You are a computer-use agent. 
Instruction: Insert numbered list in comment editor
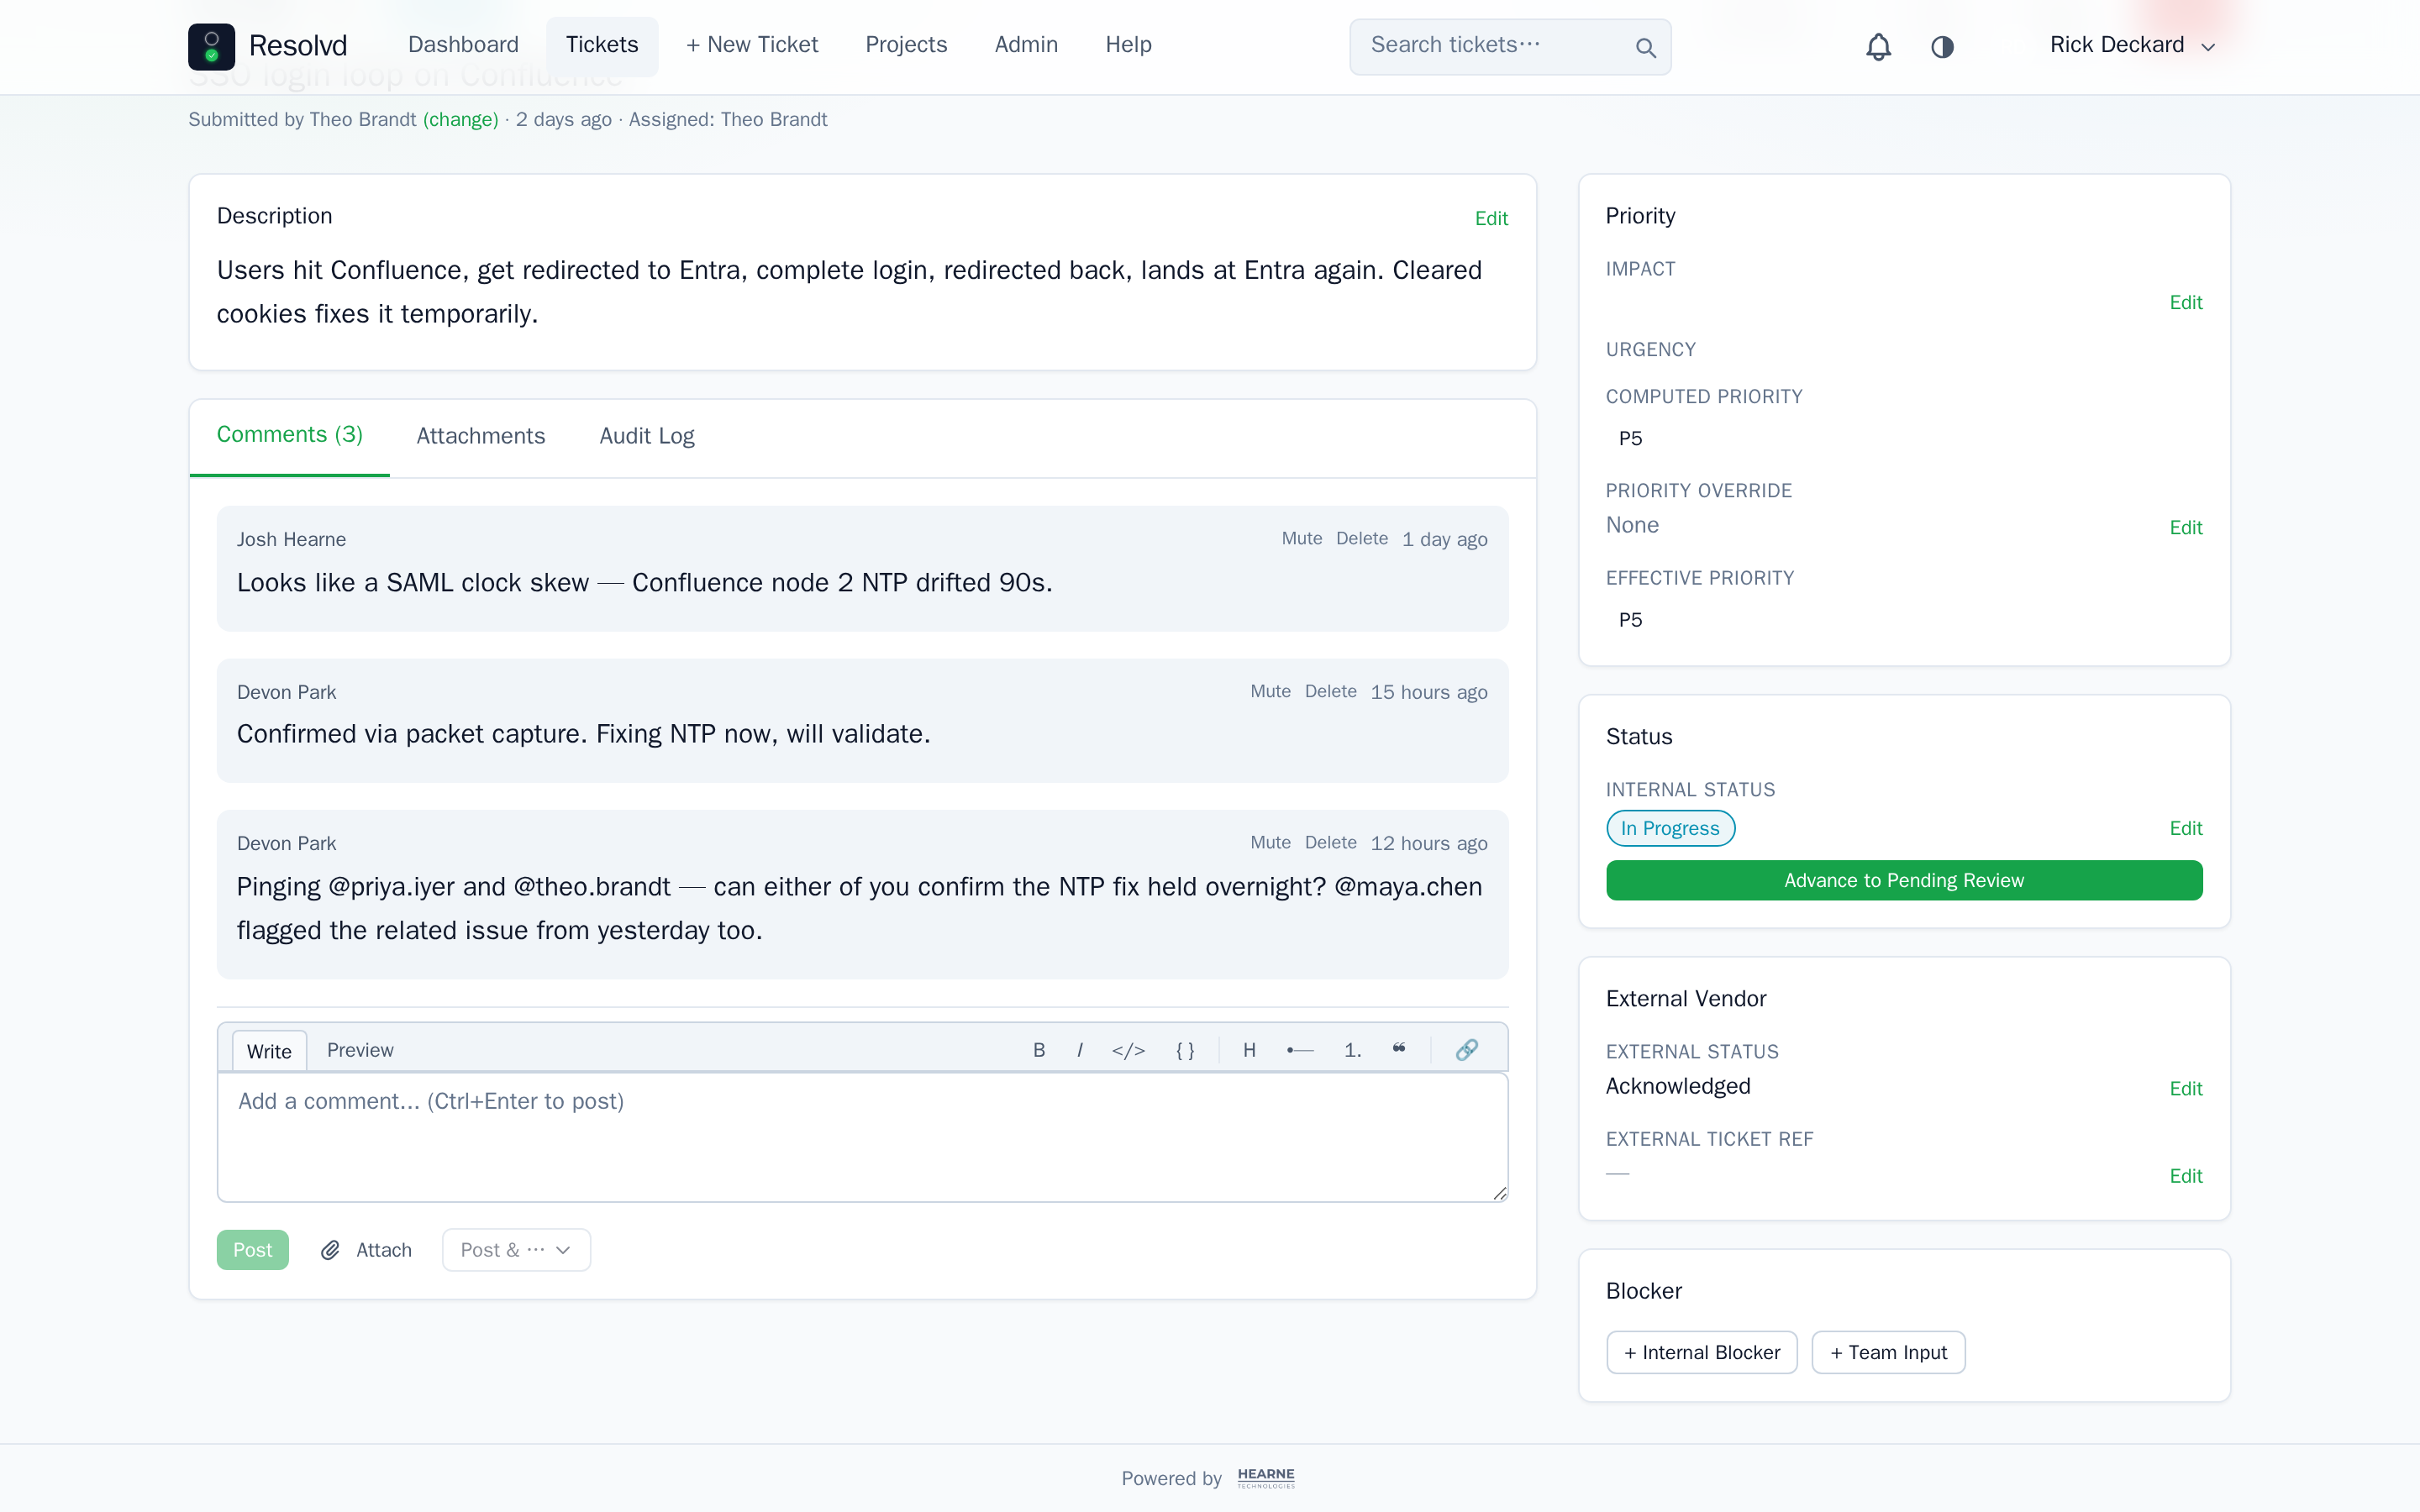(1352, 1050)
